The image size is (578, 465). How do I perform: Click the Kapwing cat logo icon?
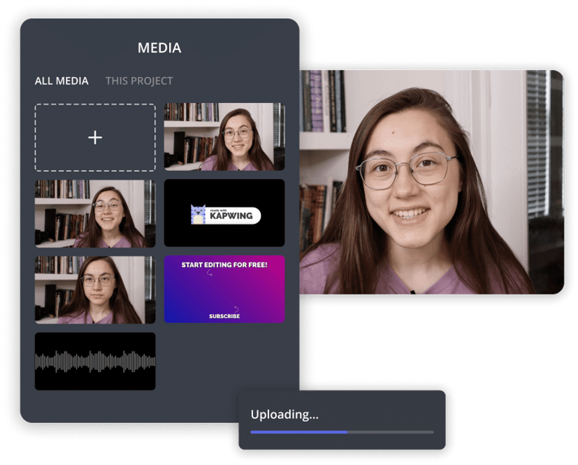coord(198,214)
